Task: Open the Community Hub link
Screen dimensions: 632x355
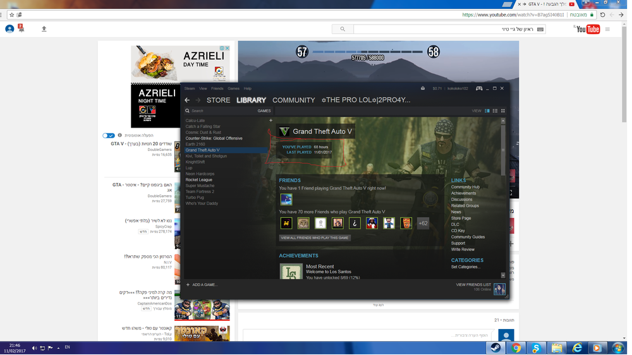Action: click(465, 187)
